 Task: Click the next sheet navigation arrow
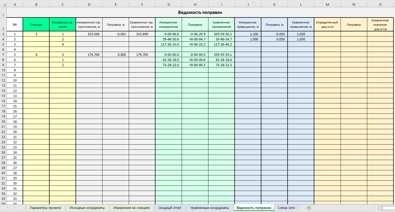pos(15,208)
